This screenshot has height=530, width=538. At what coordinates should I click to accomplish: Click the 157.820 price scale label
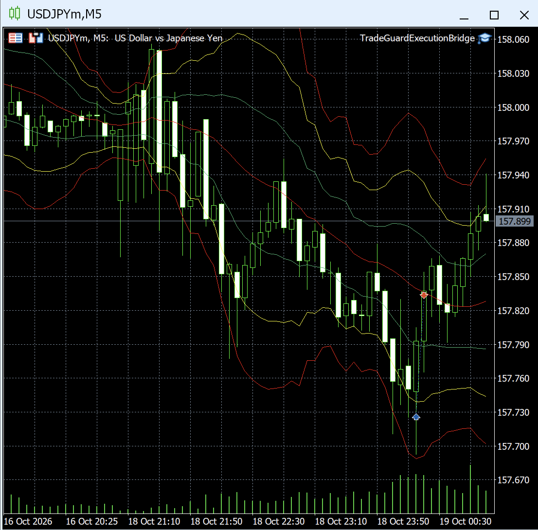click(x=513, y=310)
